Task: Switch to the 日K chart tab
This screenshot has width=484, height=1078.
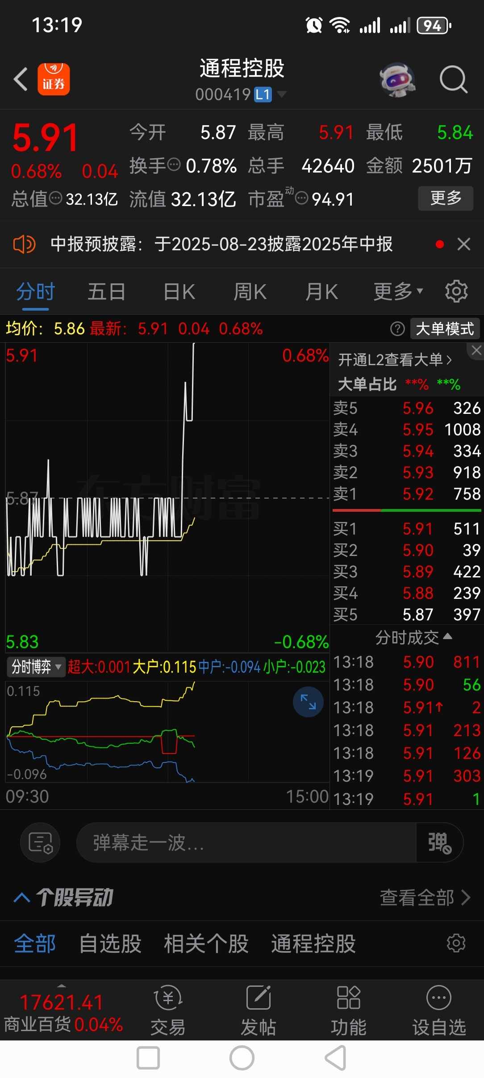Action: [179, 292]
